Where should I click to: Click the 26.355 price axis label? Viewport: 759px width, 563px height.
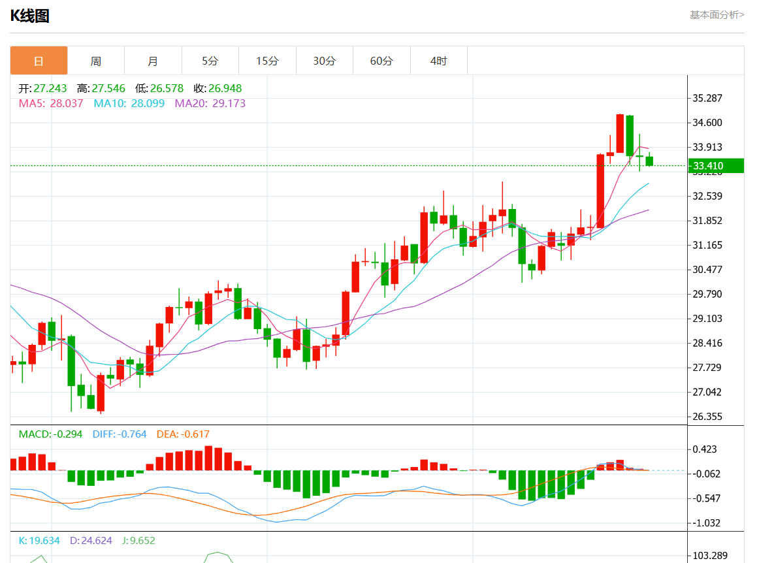coord(707,417)
